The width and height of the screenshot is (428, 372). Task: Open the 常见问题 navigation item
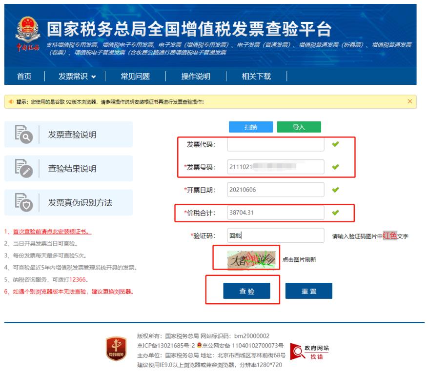pos(135,76)
